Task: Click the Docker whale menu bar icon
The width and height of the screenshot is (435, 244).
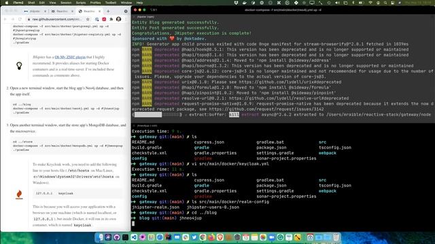Action: pyautogui.click(x=245, y=3)
